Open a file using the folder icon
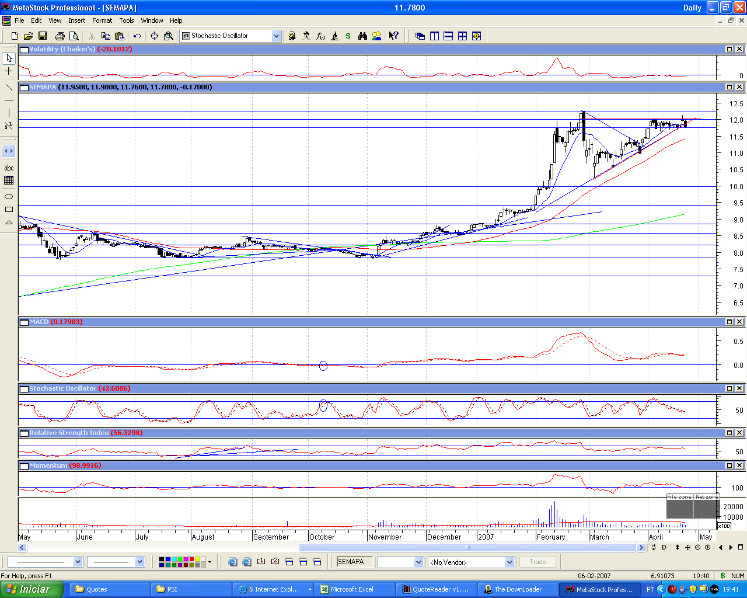Screen dimensions: 747x598 tap(28, 36)
